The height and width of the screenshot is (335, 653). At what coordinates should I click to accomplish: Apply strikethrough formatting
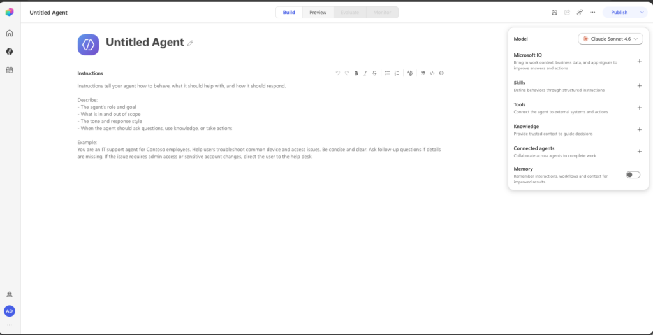click(x=374, y=73)
